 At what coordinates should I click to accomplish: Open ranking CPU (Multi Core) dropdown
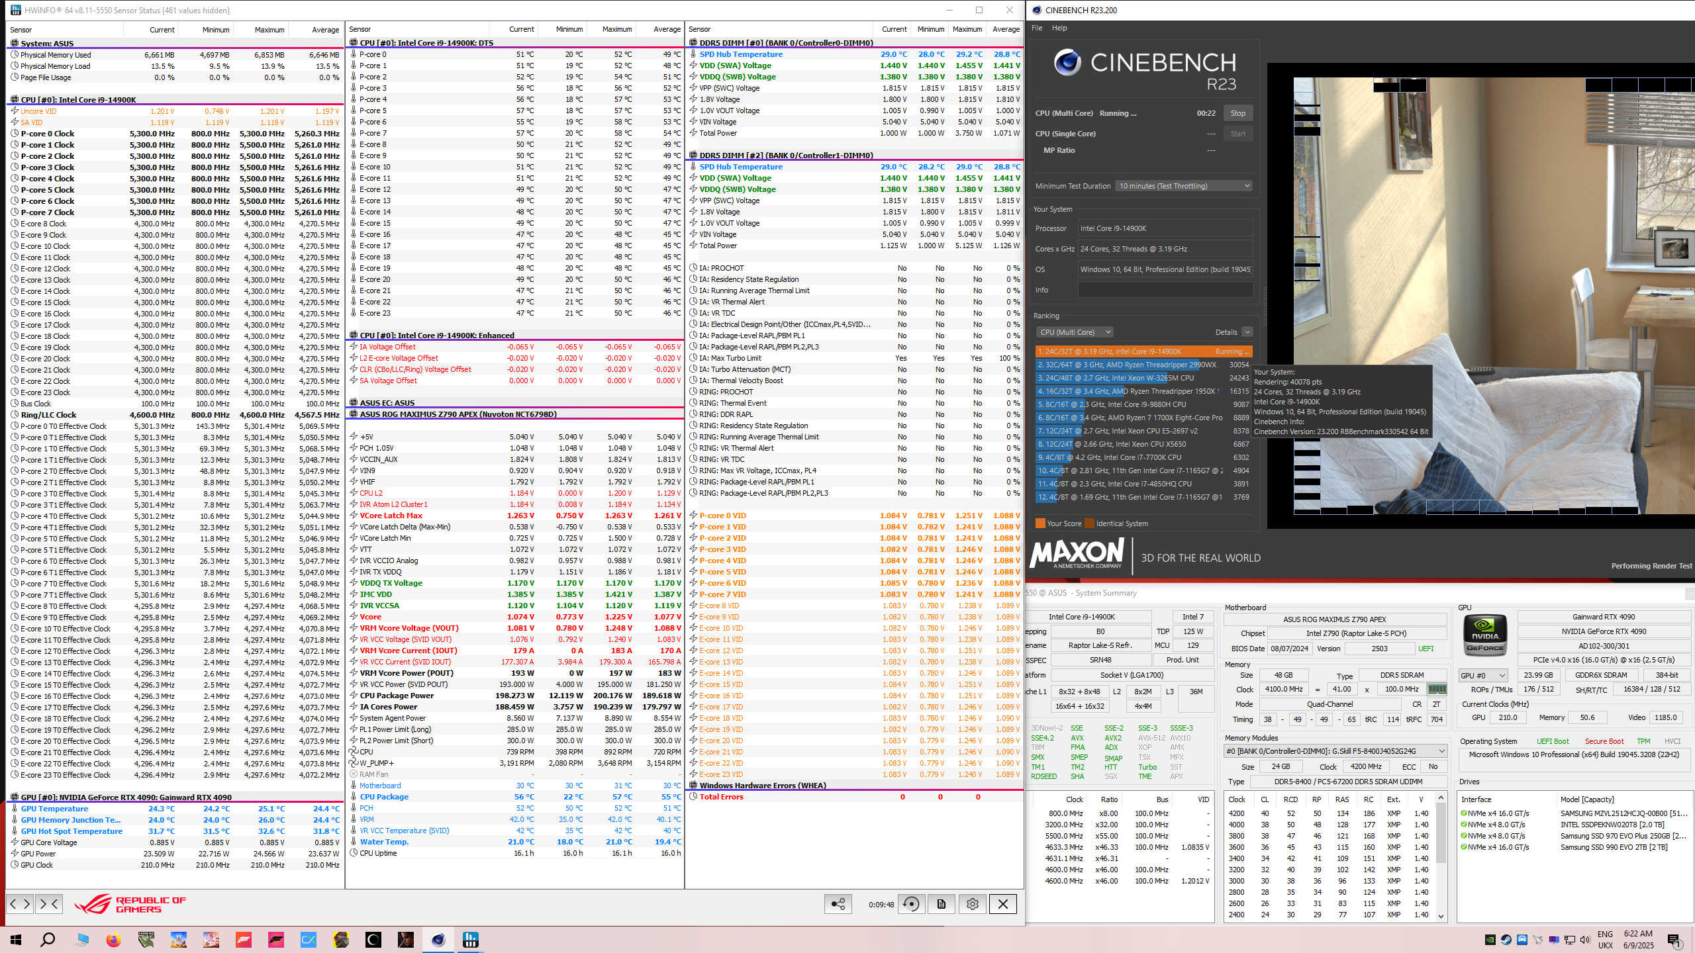[x=1075, y=332]
